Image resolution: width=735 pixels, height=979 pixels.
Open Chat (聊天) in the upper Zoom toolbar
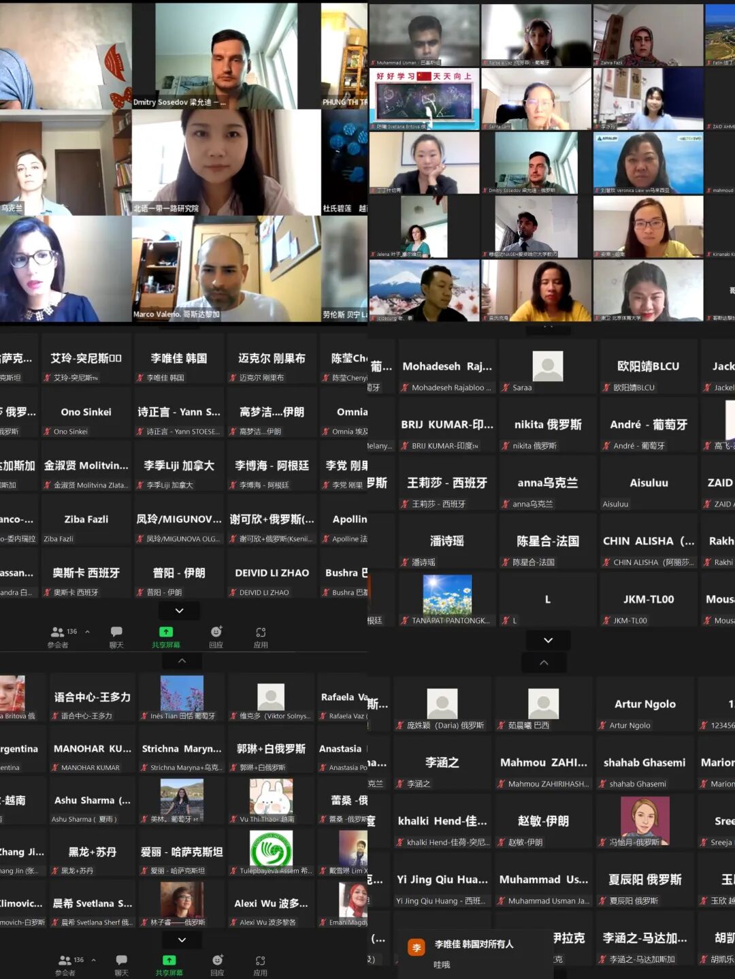[116, 637]
